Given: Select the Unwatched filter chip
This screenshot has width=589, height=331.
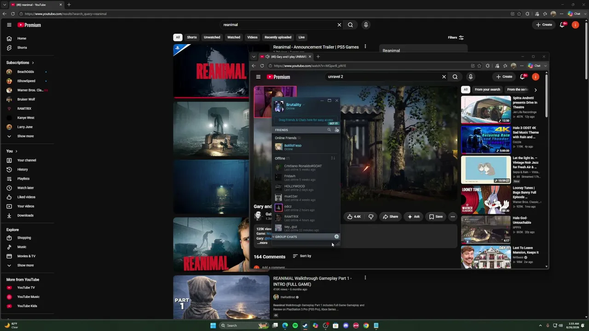Looking at the screenshot, I should (212, 37).
